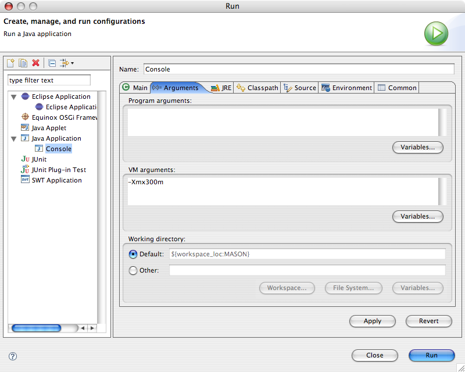
Task: Open the Environment tab
Action: (347, 88)
